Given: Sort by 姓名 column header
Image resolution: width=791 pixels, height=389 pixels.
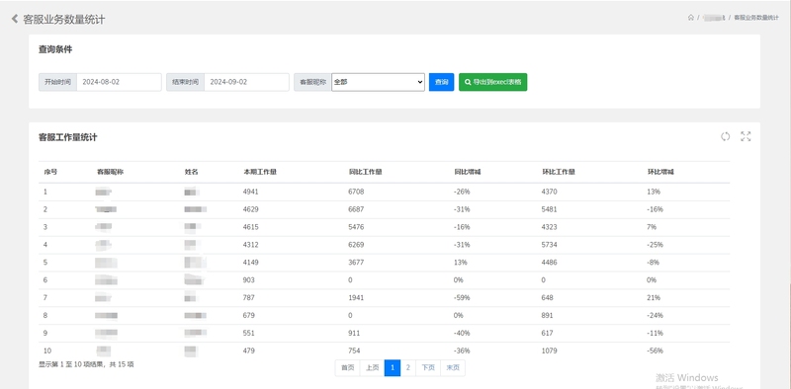Looking at the screenshot, I should pos(191,172).
